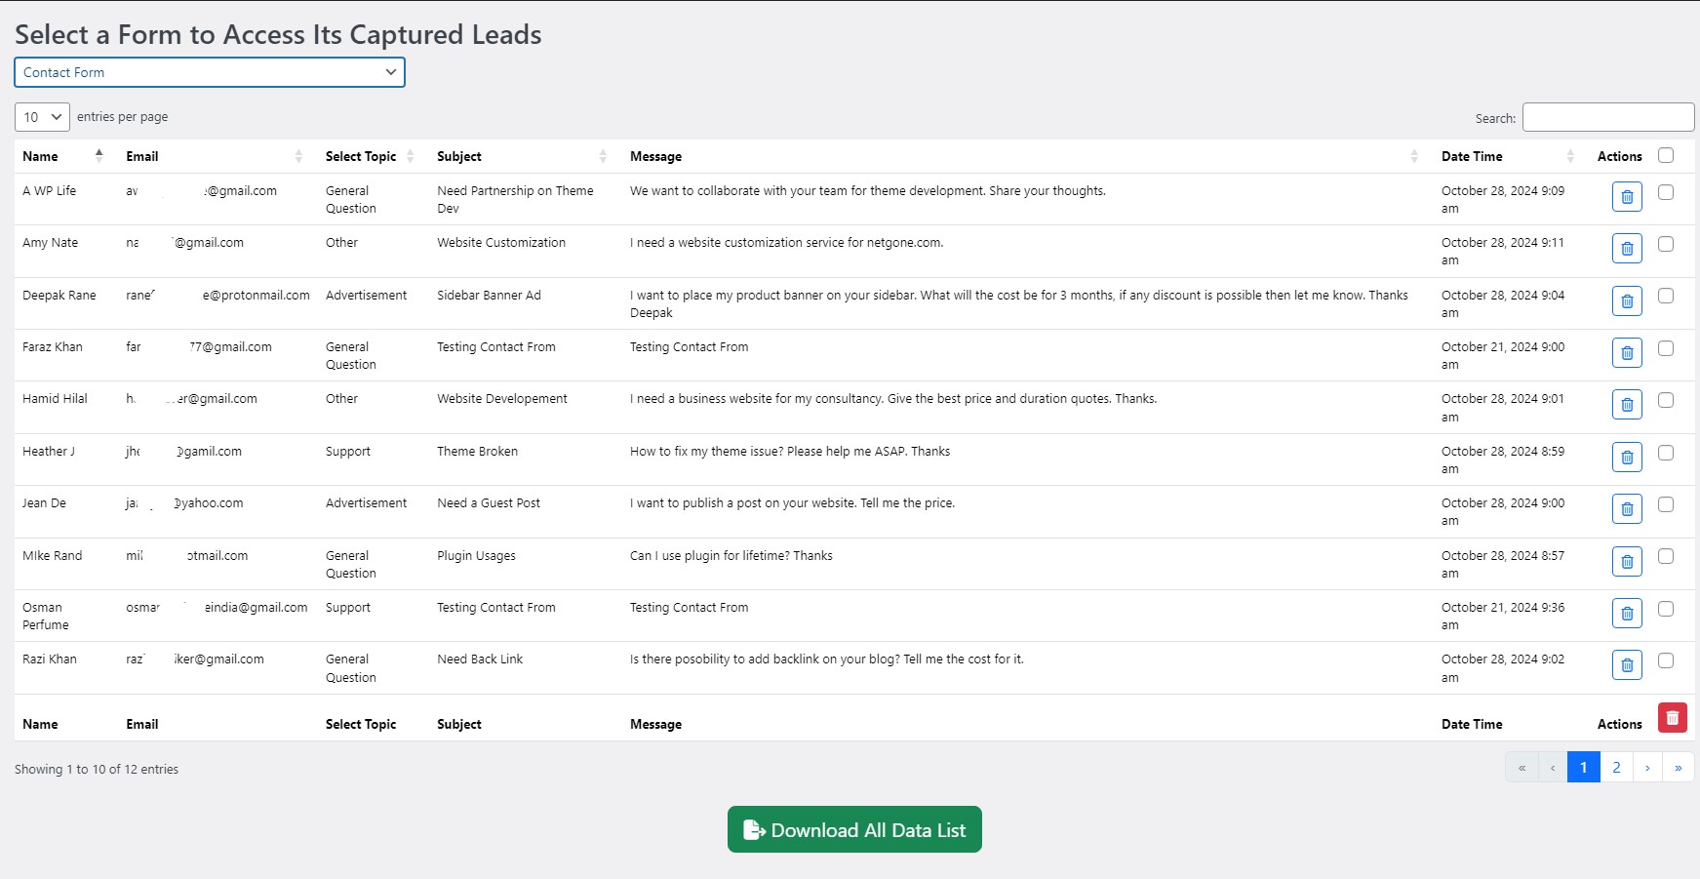Check the Hamid Hilal row checkbox

[x=1666, y=400]
